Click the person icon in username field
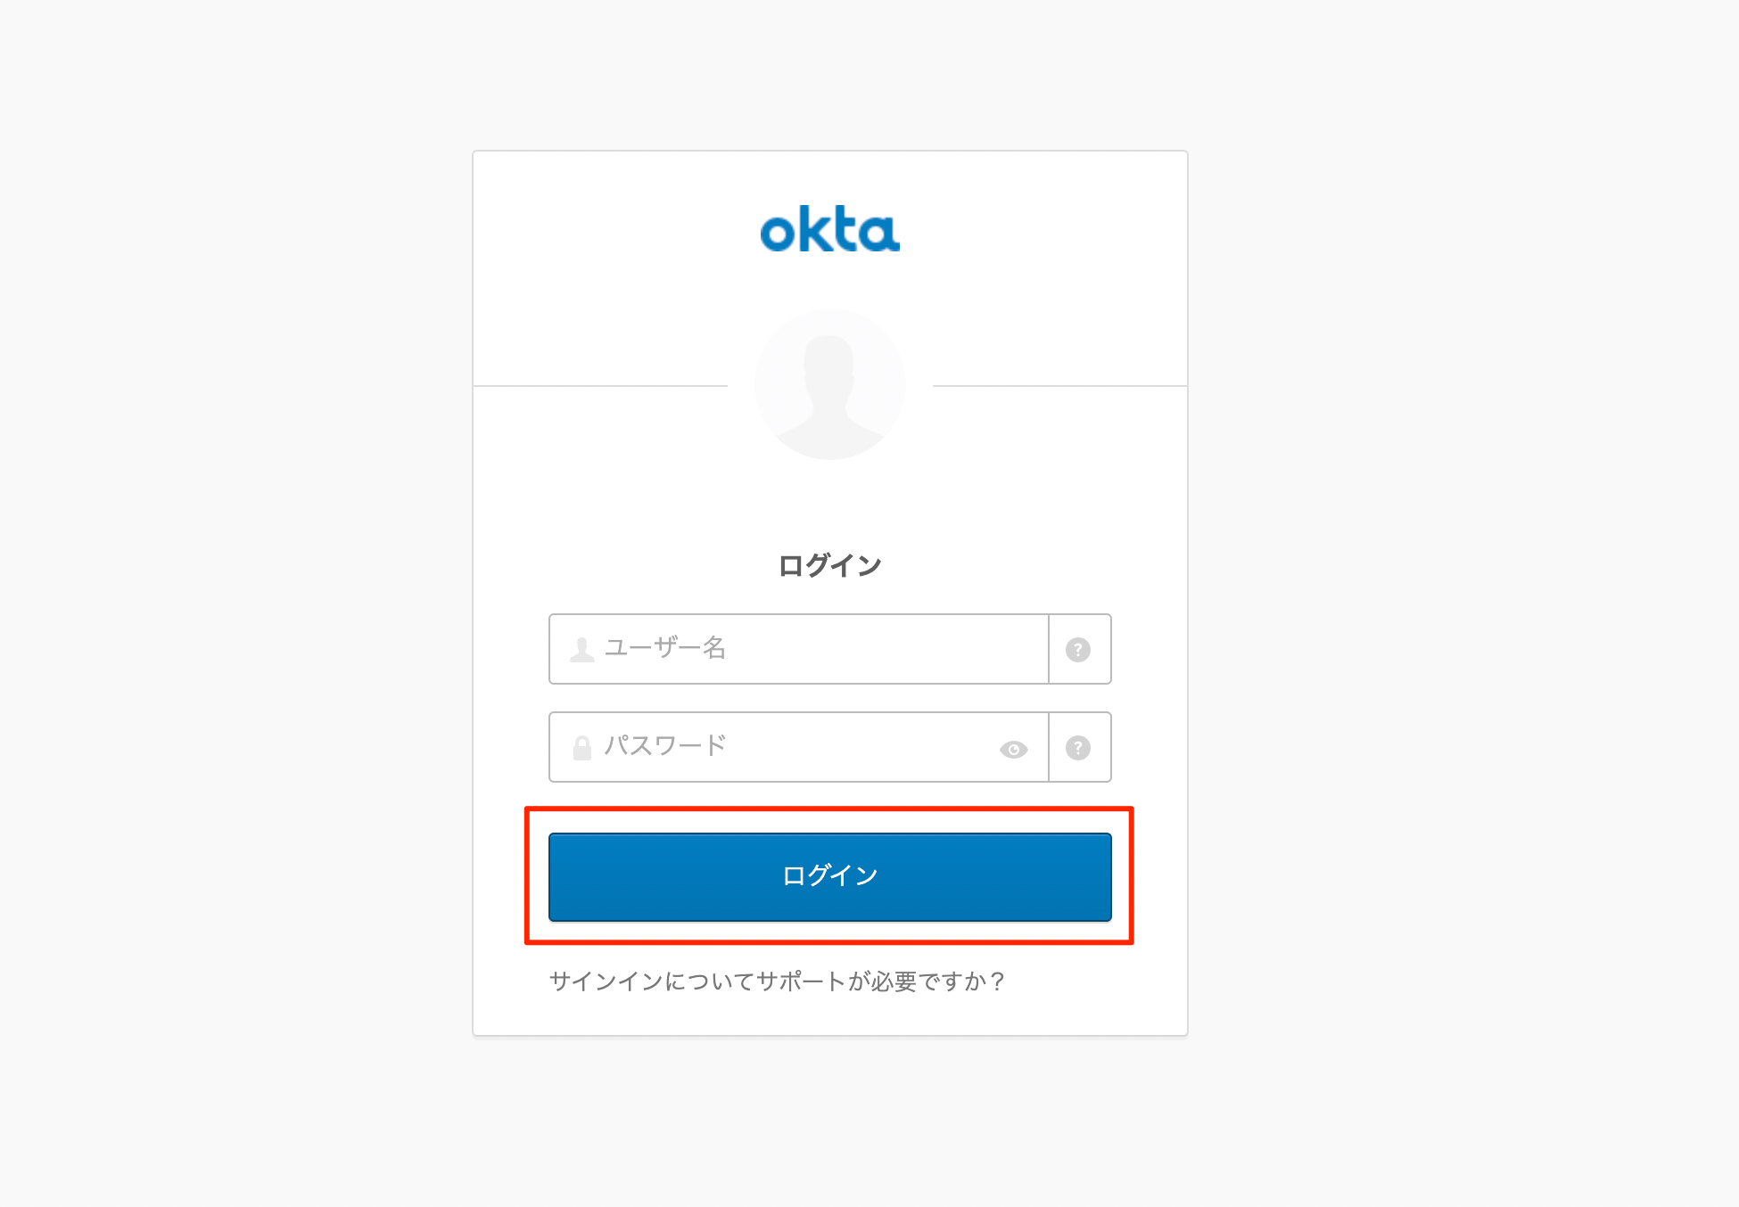The height and width of the screenshot is (1207, 1739). [x=582, y=649]
